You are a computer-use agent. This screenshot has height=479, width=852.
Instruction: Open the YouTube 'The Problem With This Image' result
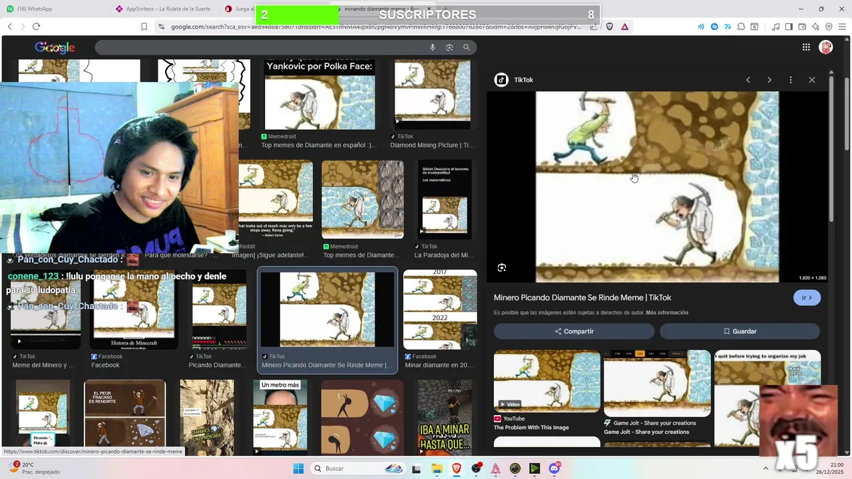tap(547, 391)
